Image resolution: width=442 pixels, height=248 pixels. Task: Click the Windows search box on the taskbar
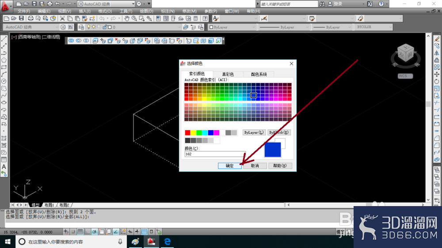coord(70,241)
